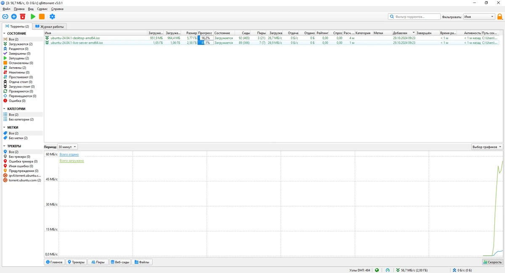Filter by Остановлены (0) status

click(21, 63)
